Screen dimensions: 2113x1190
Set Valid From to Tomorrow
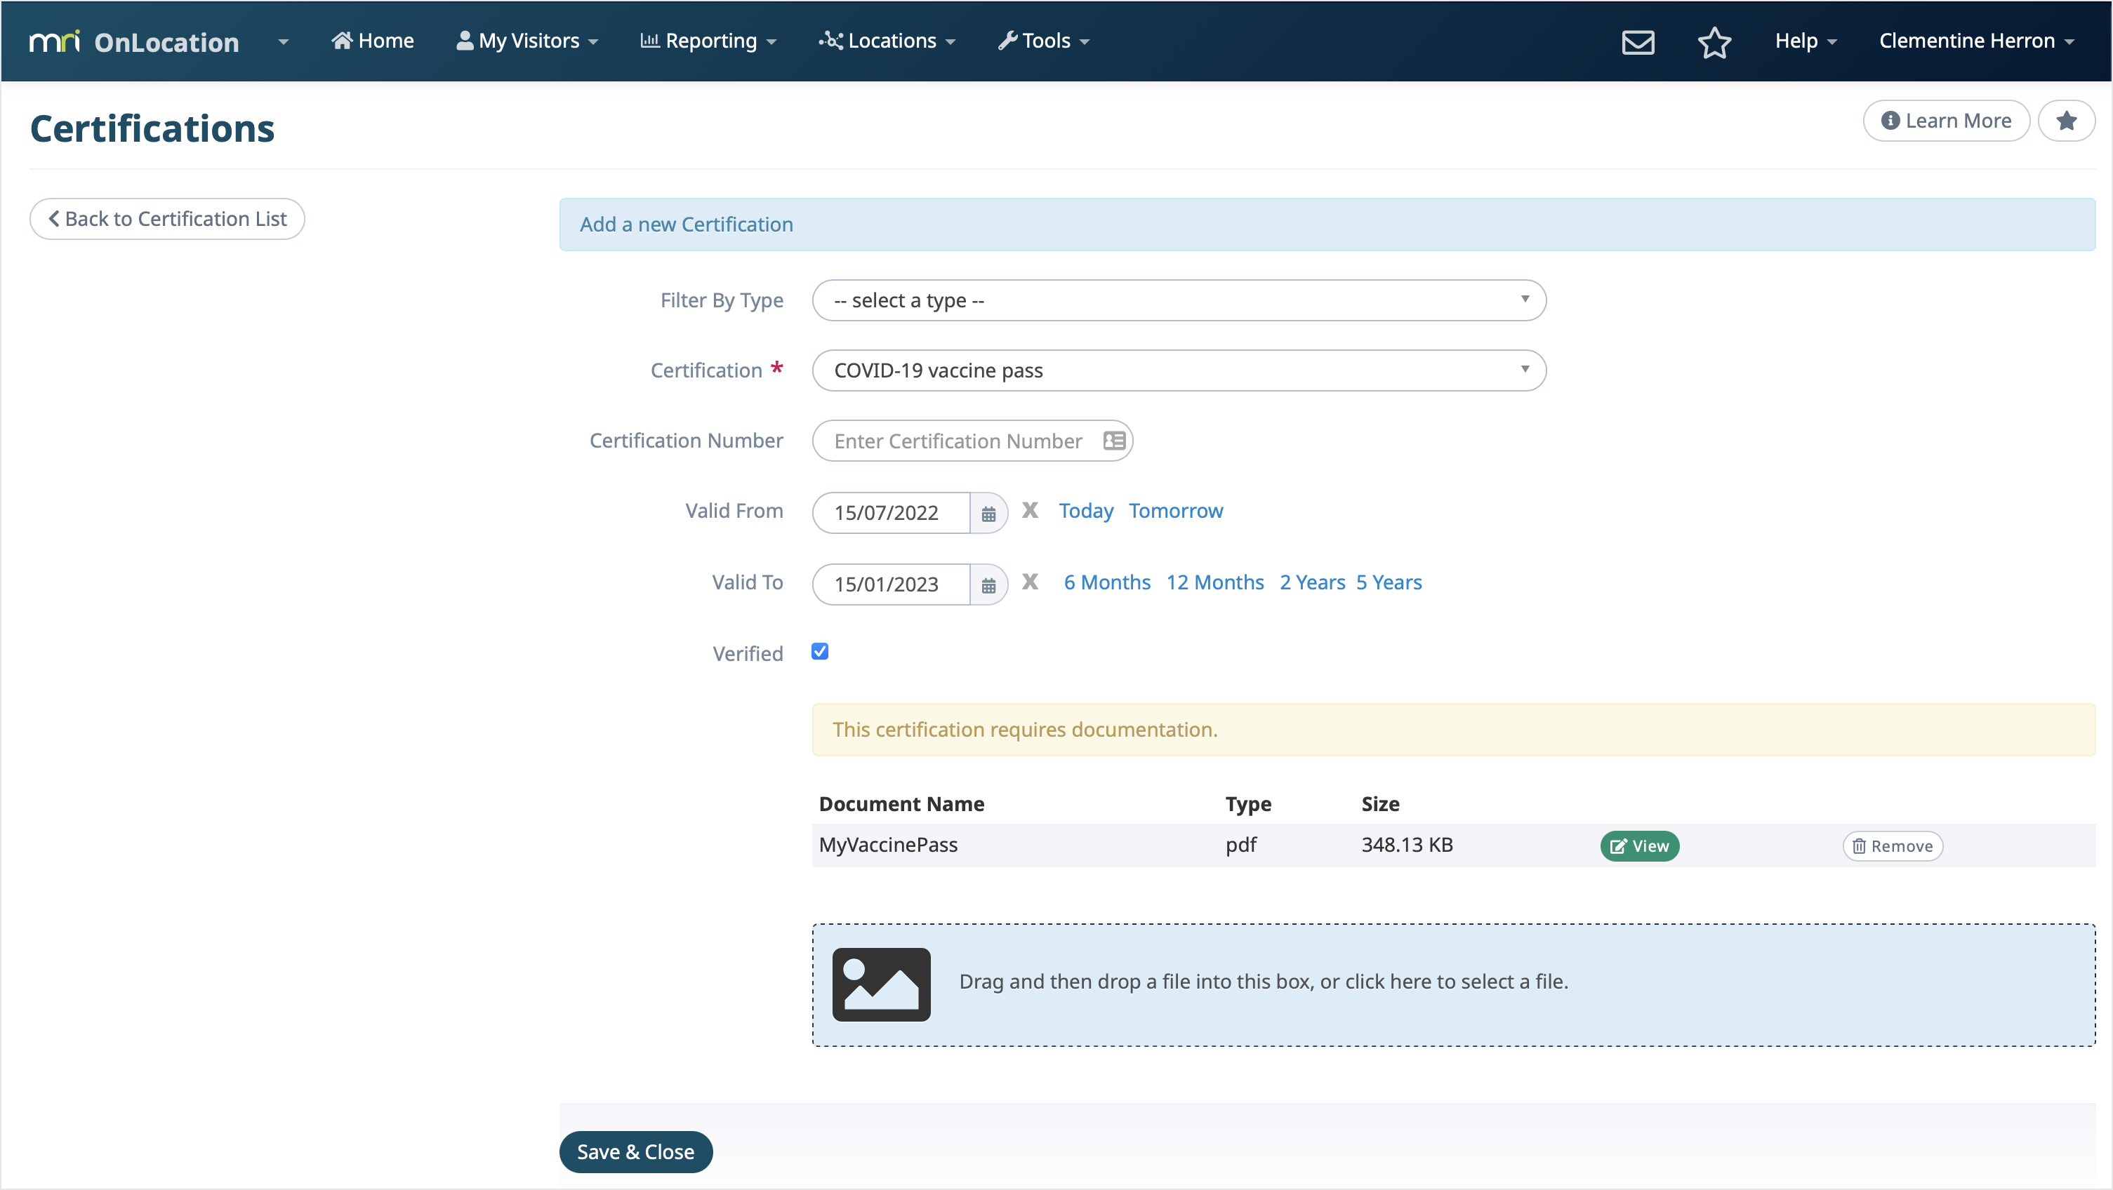(1175, 511)
